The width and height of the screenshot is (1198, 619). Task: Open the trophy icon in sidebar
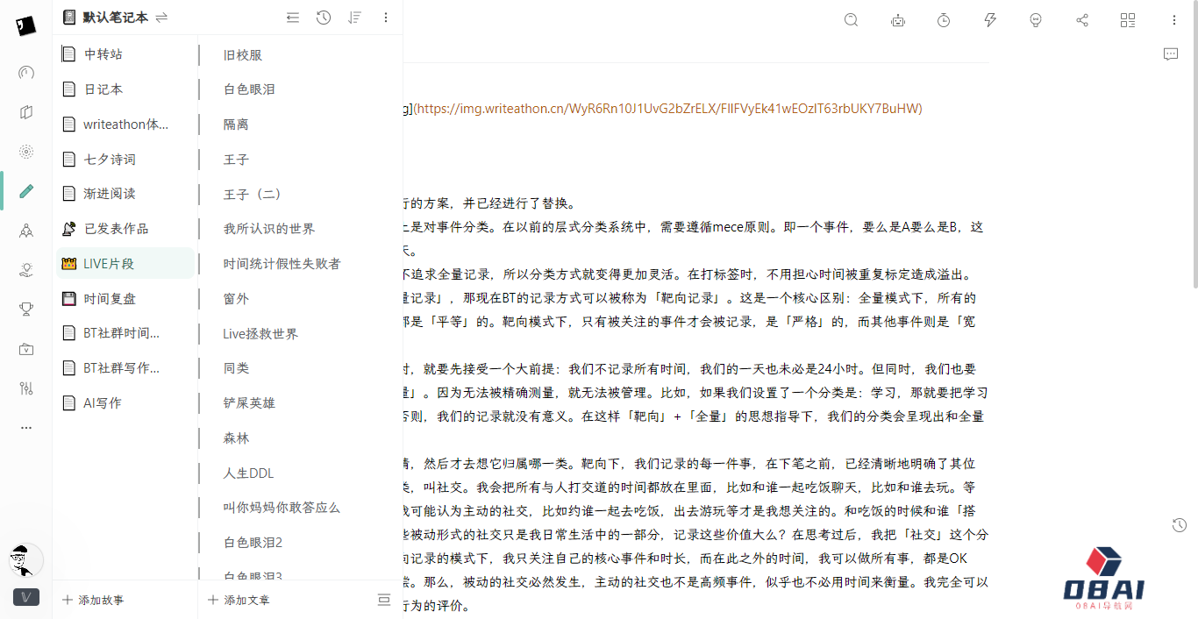[x=26, y=309]
